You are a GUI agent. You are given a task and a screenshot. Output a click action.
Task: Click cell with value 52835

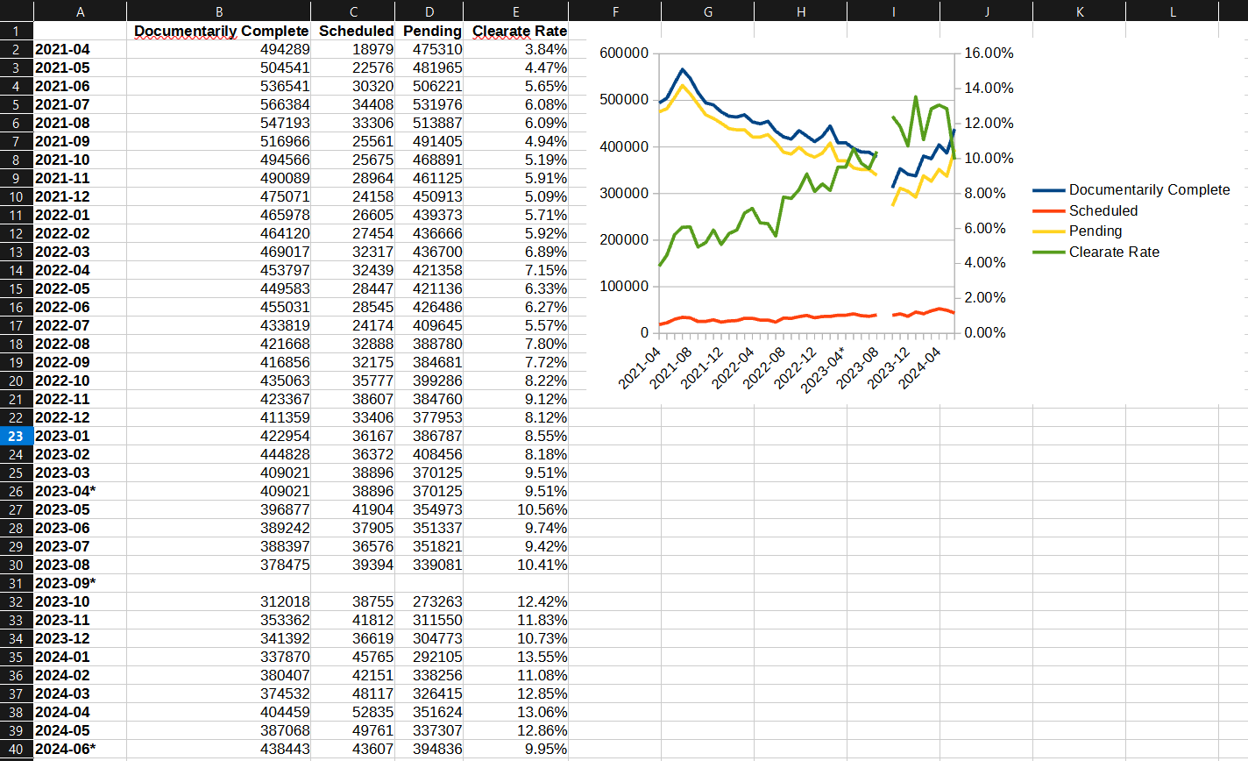tap(353, 712)
